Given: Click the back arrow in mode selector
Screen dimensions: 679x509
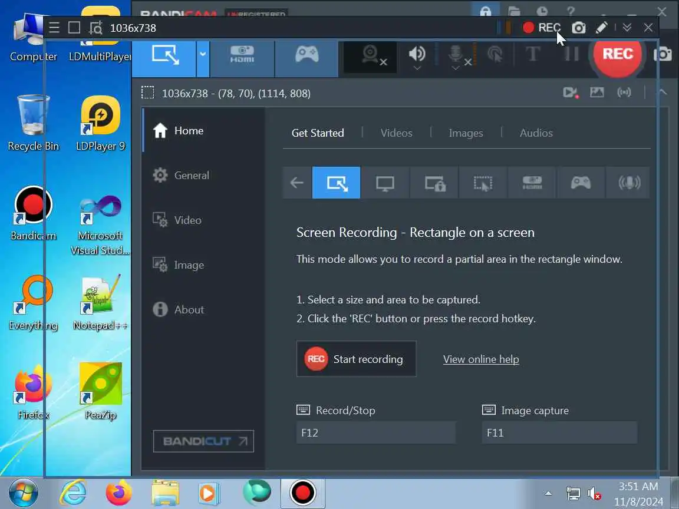Looking at the screenshot, I should click(297, 183).
